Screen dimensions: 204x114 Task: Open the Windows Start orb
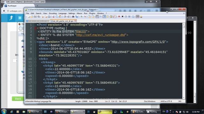click(x=4, y=111)
